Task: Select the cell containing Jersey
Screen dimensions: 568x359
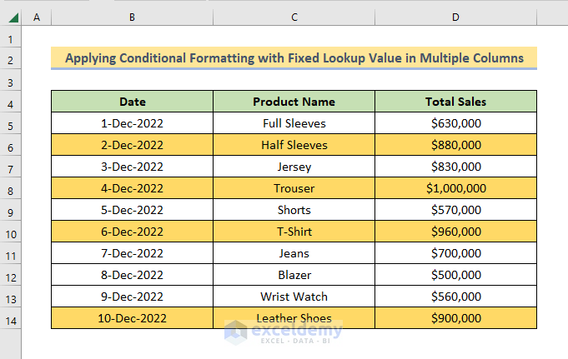Action: point(294,167)
